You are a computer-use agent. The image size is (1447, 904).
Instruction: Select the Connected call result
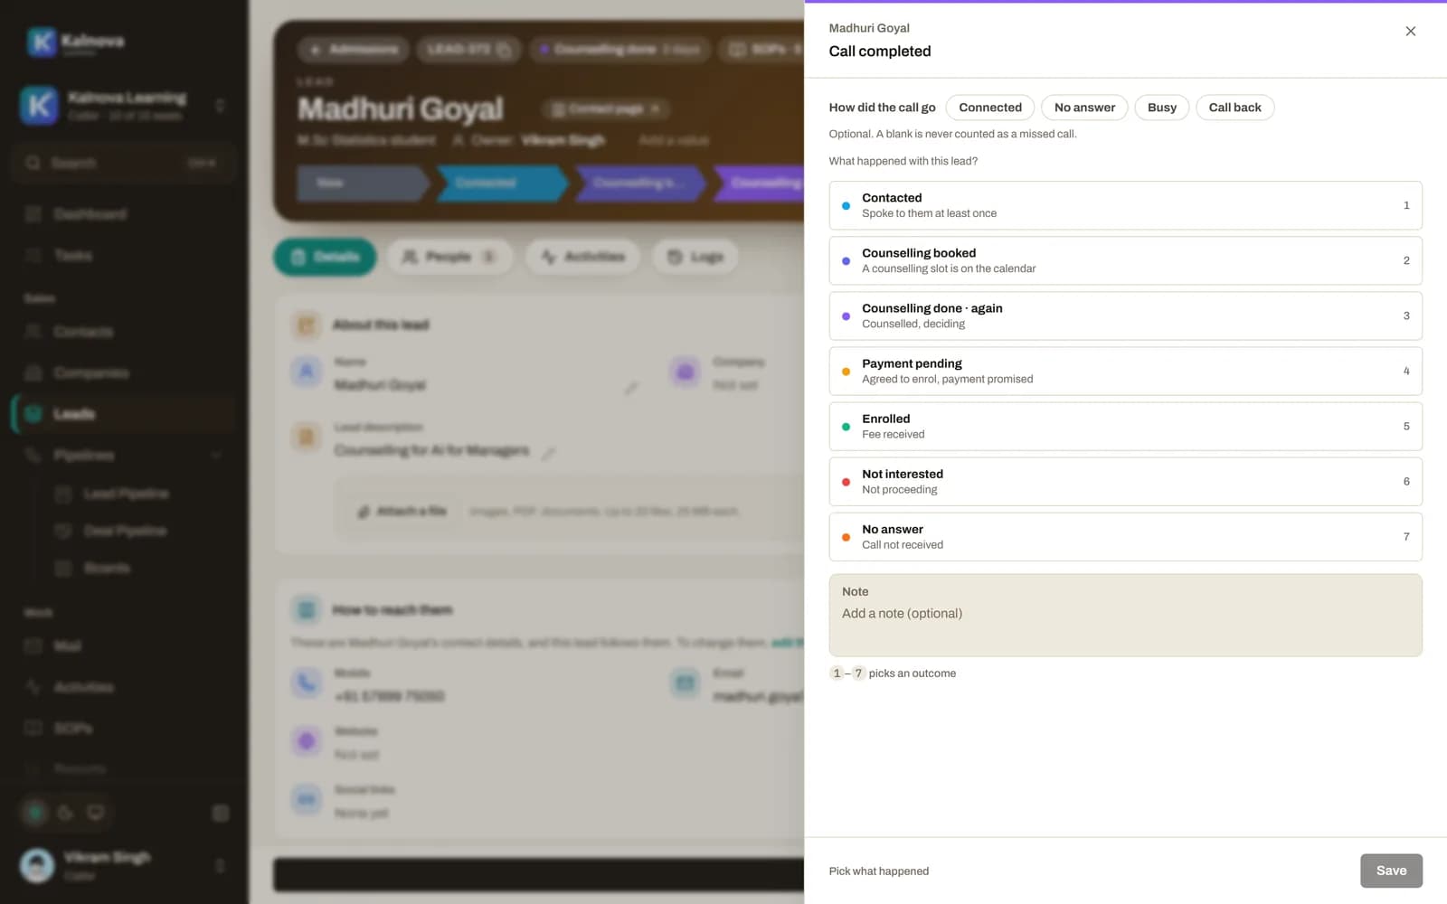coord(990,108)
